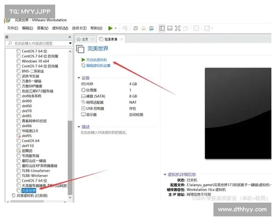
Task: Click the green power on toolbar button
Action: [110, 28]
